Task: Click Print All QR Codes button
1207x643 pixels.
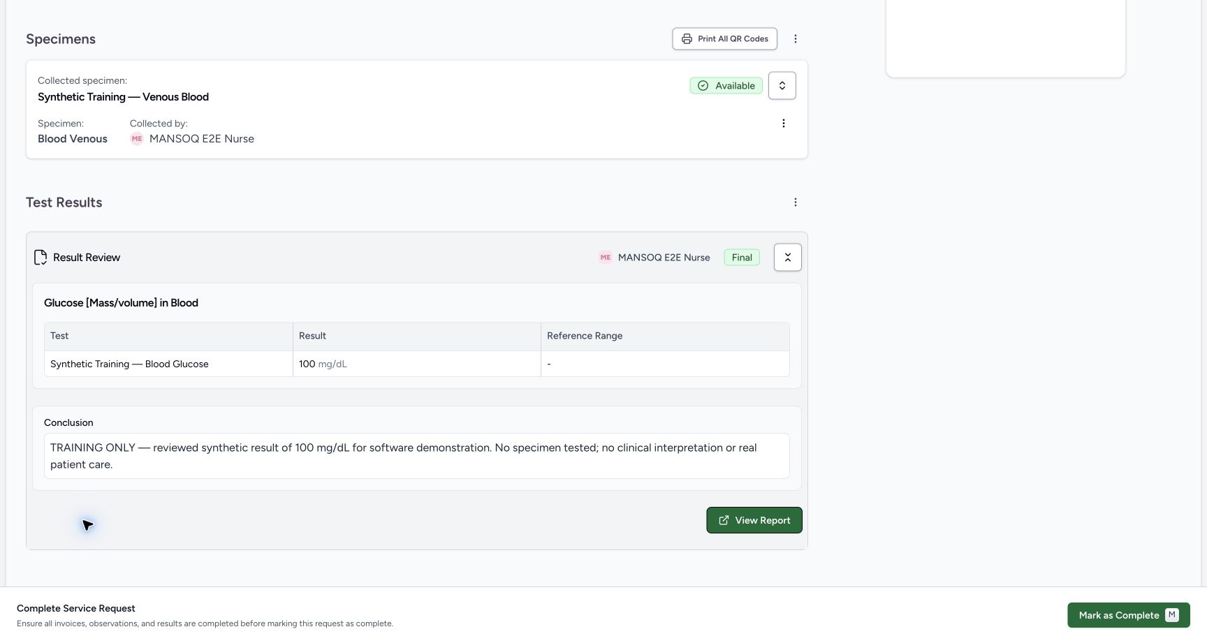Action: click(x=724, y=39)
